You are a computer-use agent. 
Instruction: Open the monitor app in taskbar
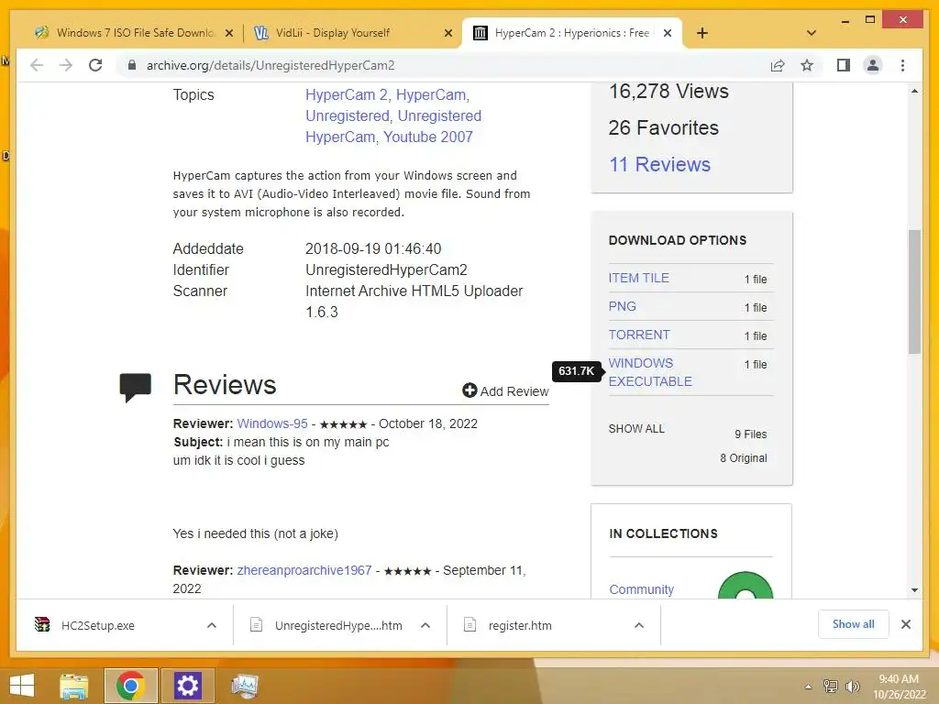pyautogui.click(x=245, y=686)
